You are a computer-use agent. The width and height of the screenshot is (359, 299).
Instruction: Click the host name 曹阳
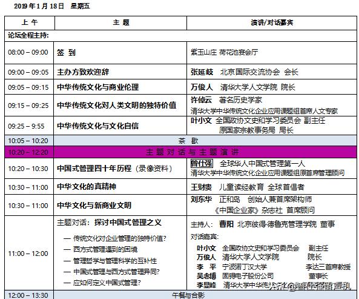(226, 224)
